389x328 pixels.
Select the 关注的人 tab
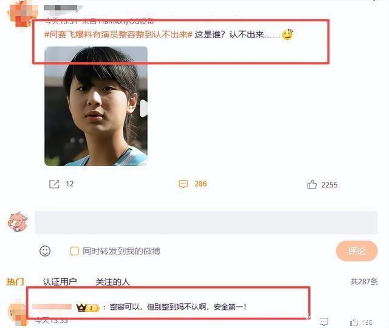click(x=112, y=282)
